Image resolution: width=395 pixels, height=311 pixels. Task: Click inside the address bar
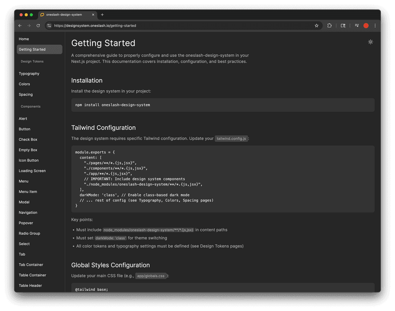click(x=143, y=26)
